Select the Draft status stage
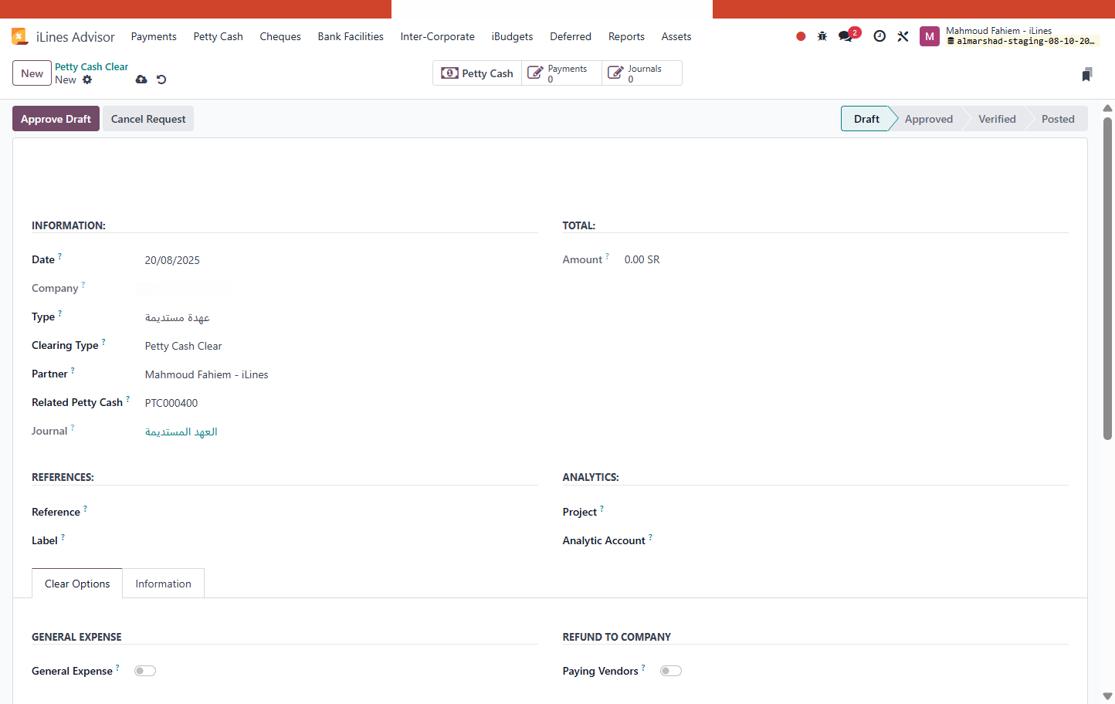1115x704 pixels. 866,119
